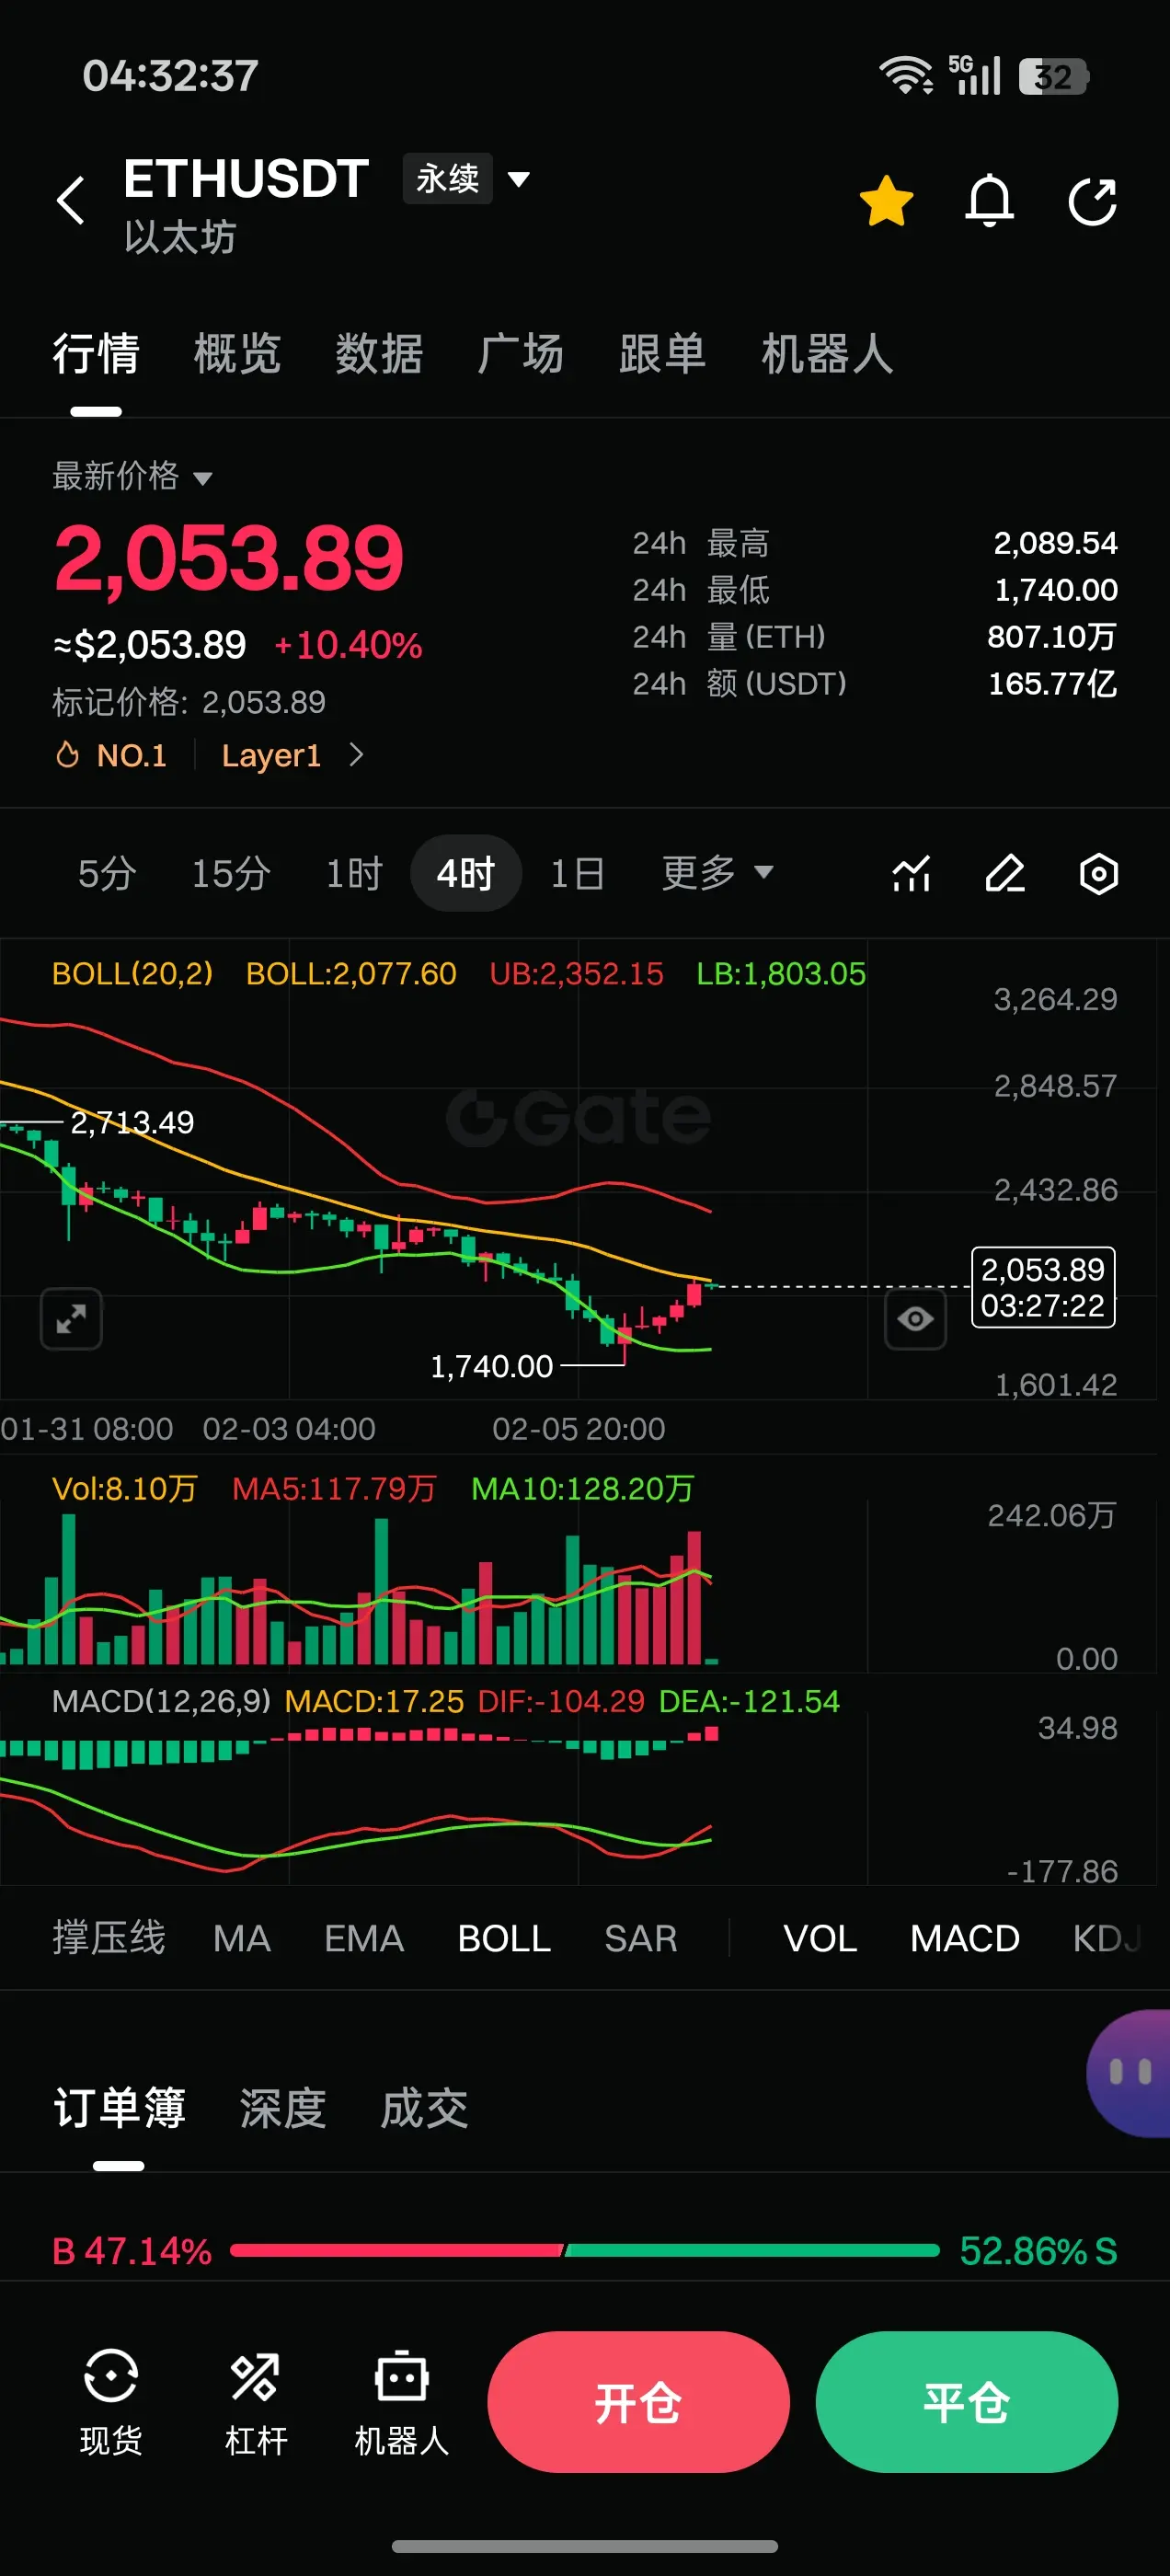Toggle the BOLL indicator
This screenshot has height=2576, width=1170.
tap(504, 1938)
